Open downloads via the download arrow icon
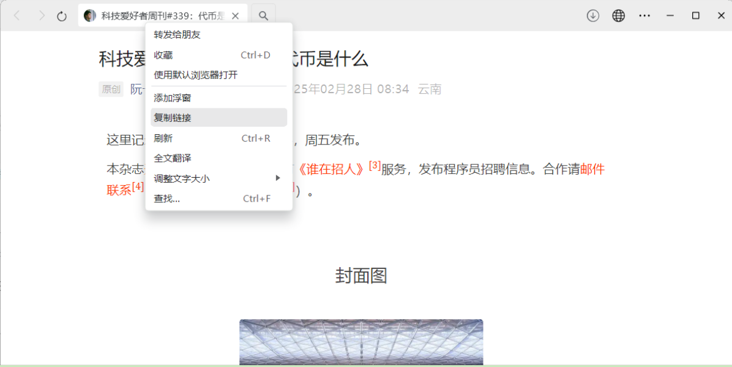Viewport: 732px width, 367px height. [x=592, y=16]
